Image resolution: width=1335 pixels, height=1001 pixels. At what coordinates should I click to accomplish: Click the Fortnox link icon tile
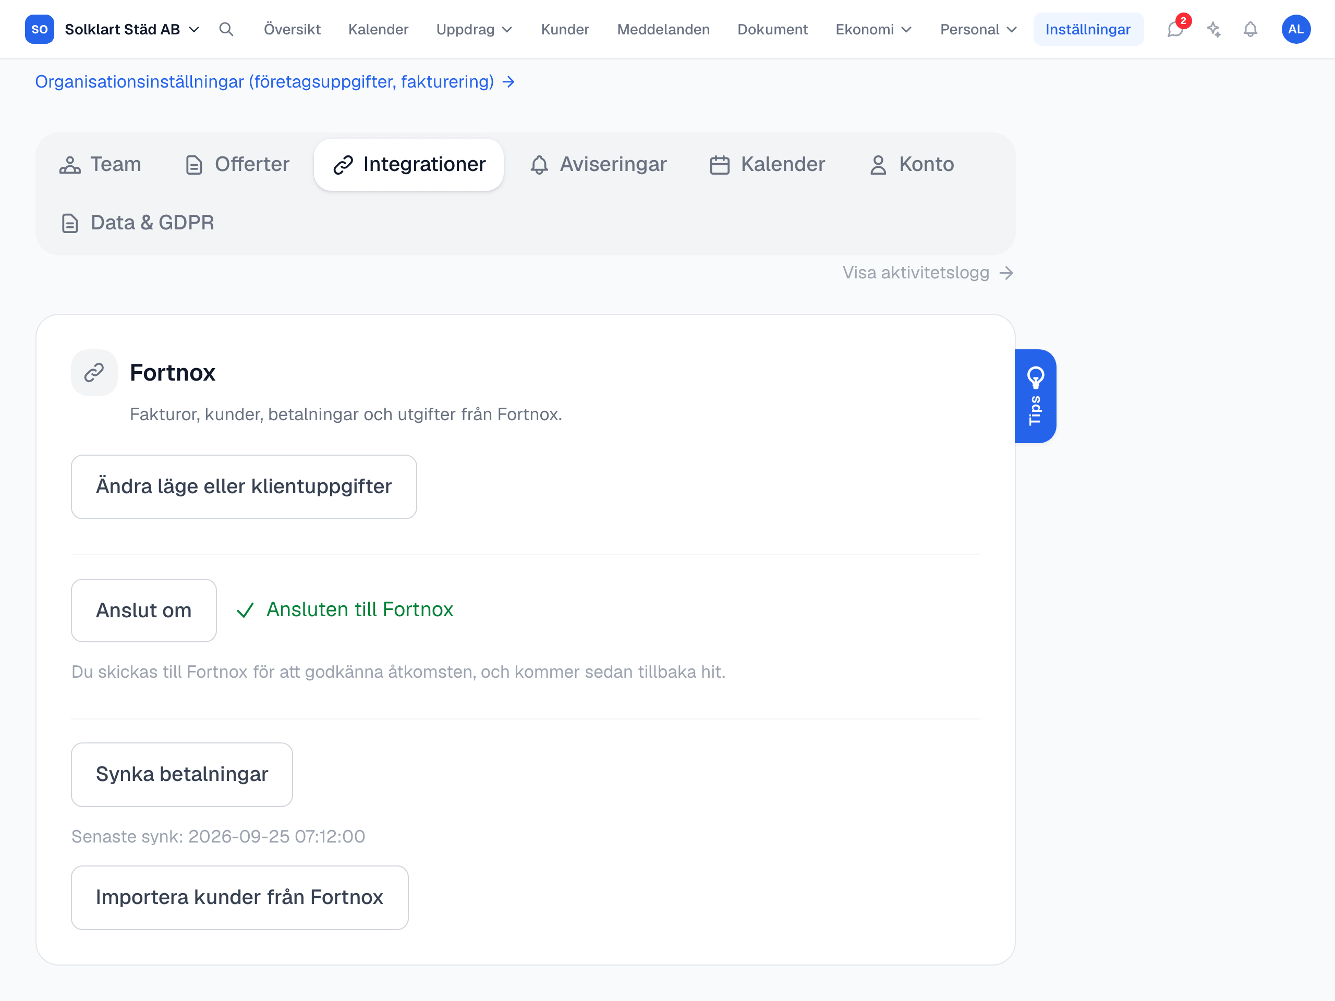pos(94,373)
